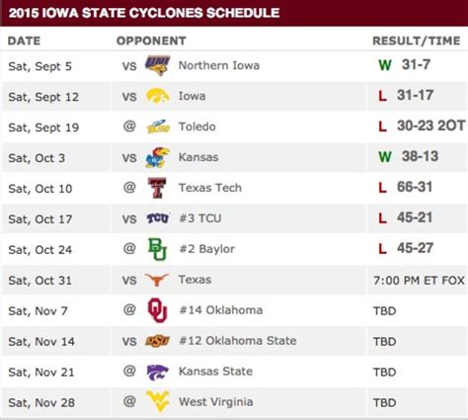Screen dimensions: 468x420
Task: Select the Oklahoma State OSU logo
Action: pyautogui.click(x=158, y=341)
